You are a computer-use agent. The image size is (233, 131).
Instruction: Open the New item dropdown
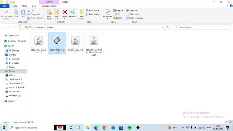pyautogui.click(x=92, y=11)
